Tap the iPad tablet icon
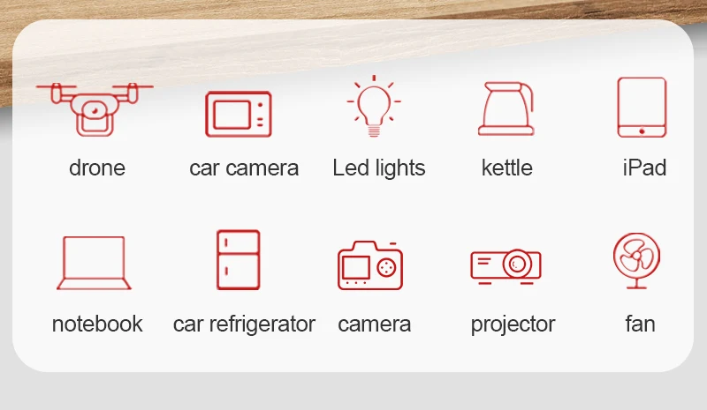Image resolution: width=707 pixels, height=410 pixels. (x=642, y=107)
